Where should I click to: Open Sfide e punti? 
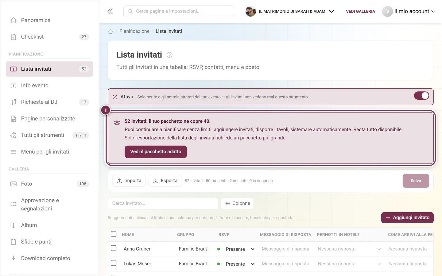49,242
